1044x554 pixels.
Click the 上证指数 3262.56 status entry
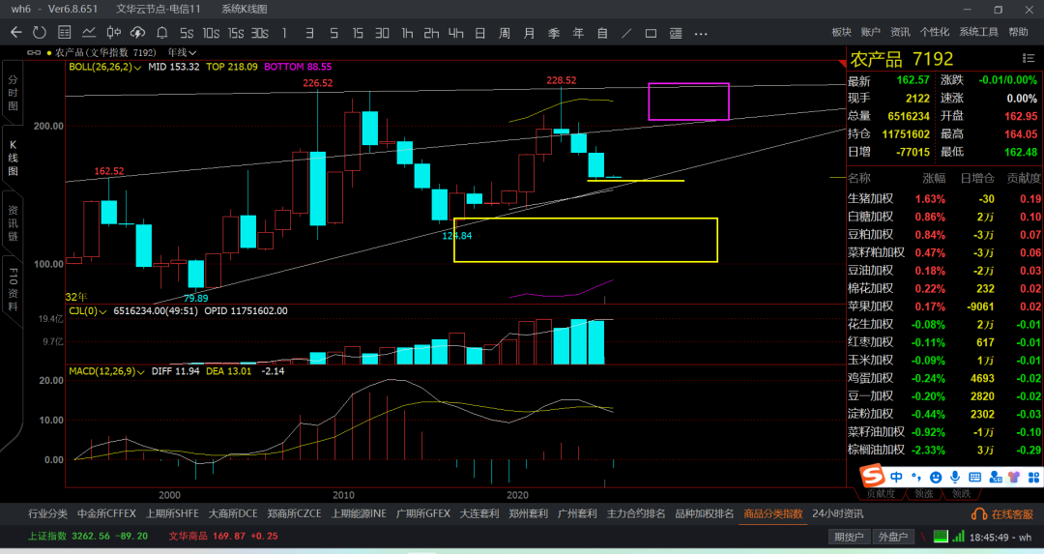coord(88,536)
